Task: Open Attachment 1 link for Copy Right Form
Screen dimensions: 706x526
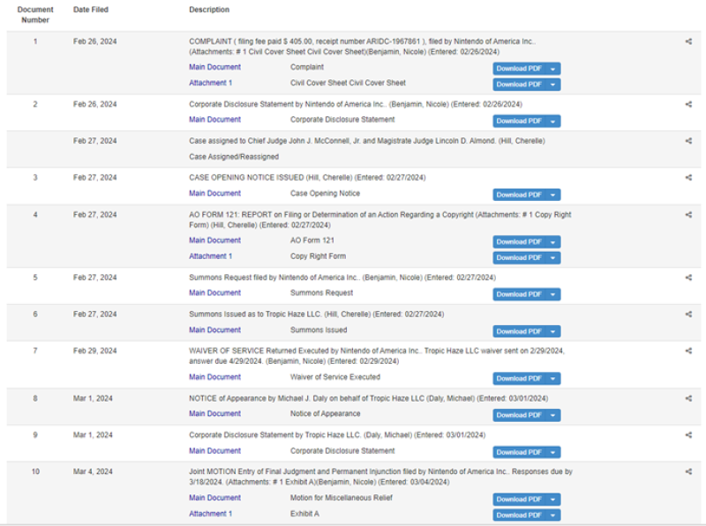Action: [x=210, y=256]
